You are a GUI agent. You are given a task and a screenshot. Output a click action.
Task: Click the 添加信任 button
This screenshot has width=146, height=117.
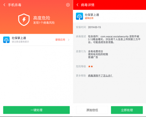click(x=92, y=110)
